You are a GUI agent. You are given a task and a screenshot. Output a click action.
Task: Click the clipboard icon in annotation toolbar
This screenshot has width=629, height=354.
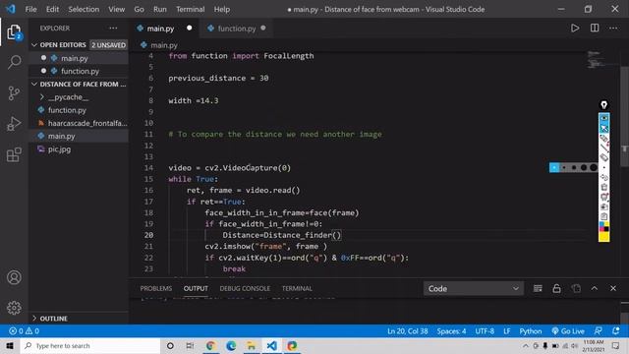pyautogui.click(x=603, y=216)
